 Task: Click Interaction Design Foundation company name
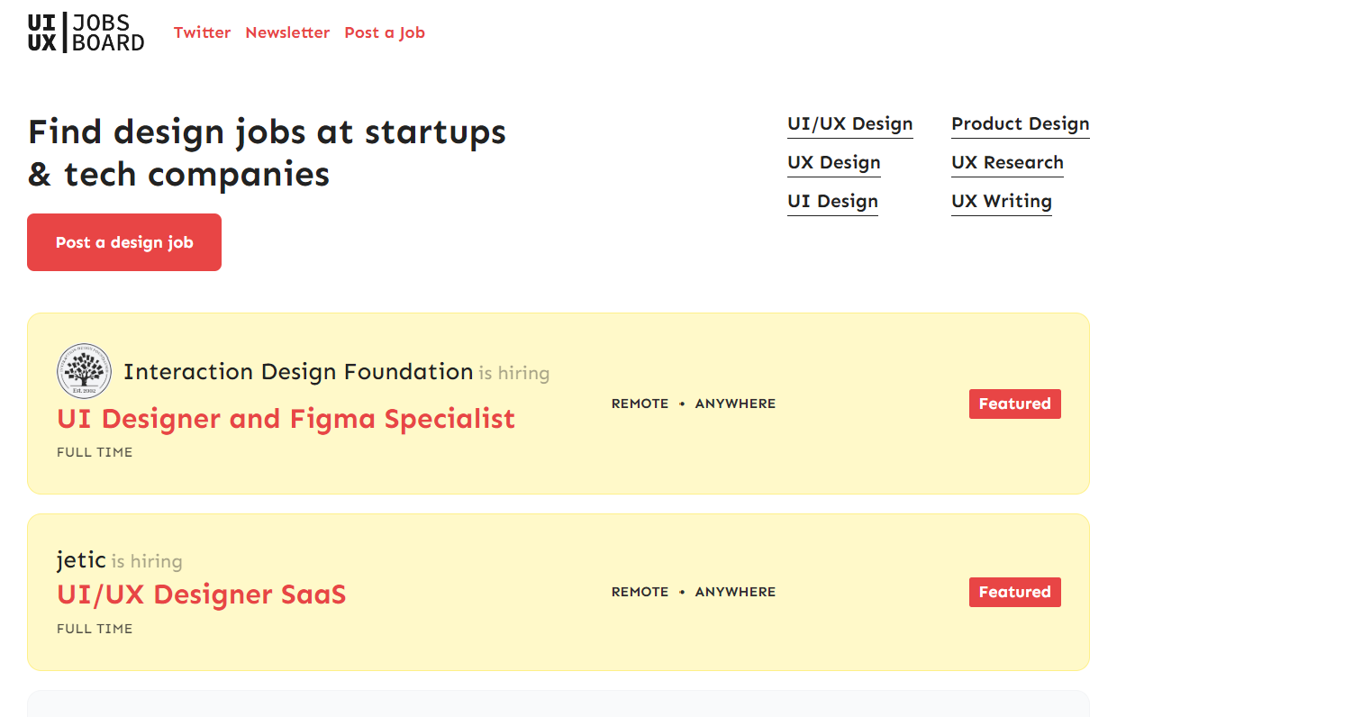tap(298, 371)
